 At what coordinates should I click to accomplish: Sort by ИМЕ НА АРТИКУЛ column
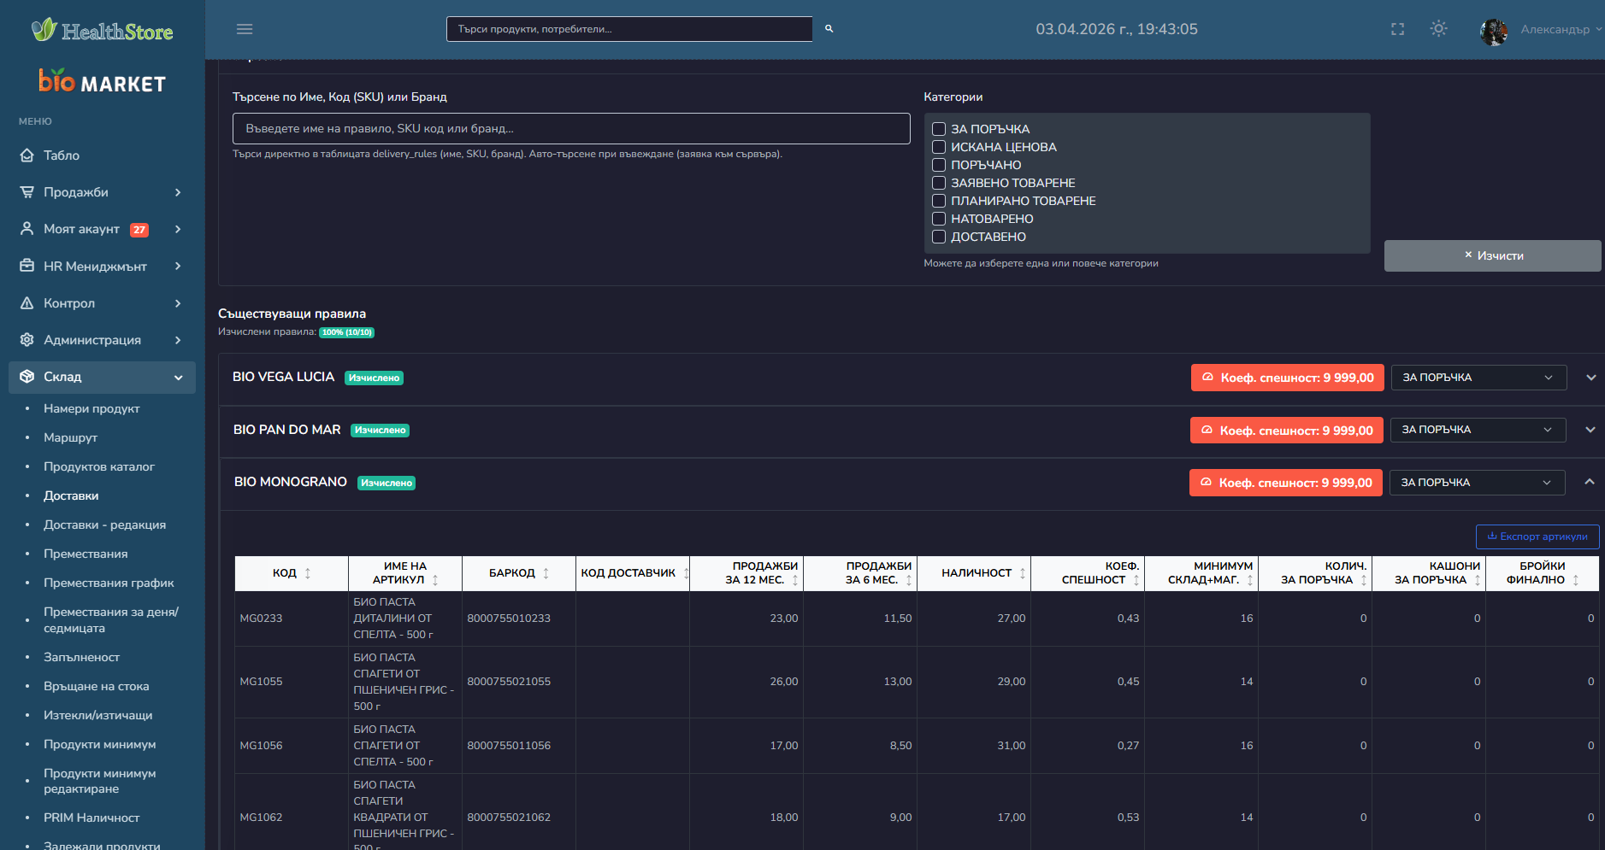(x=405, y=573)
